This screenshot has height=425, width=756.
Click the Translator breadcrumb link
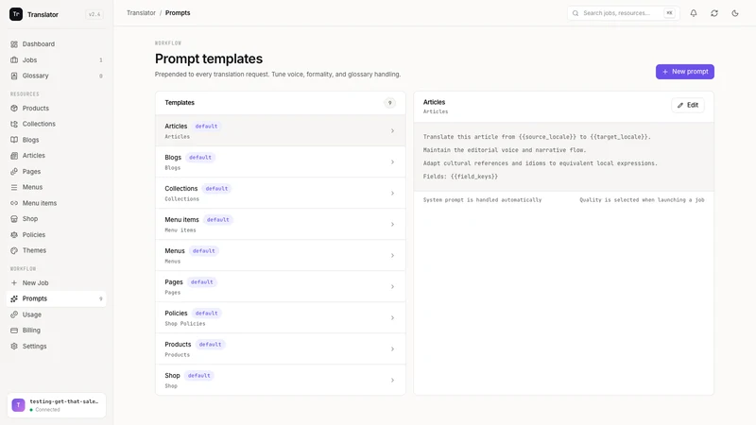[x=141, y=13]
